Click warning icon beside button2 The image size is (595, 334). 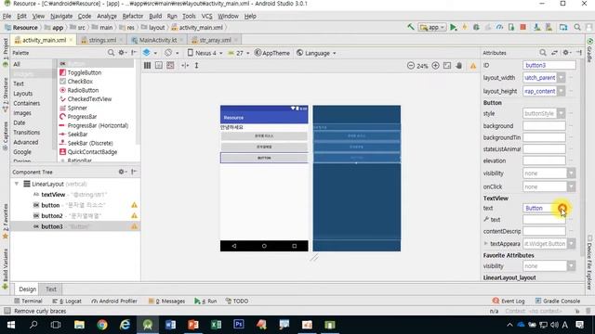pos(134,215)
